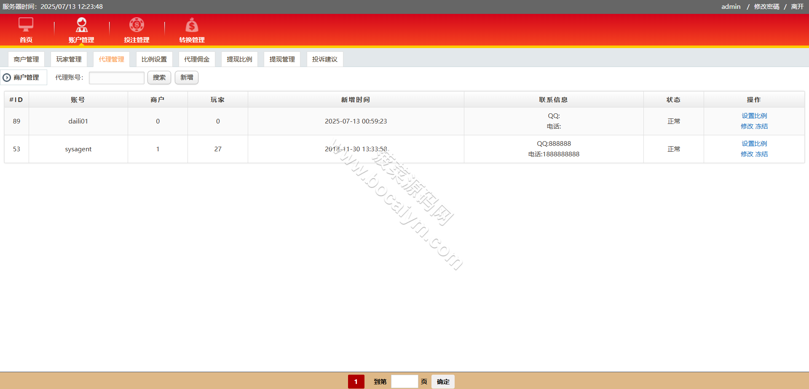This screenshot has width=809, height=389.
Task: Click 冻结 for sysagent
Action: (x=761, y=154)
